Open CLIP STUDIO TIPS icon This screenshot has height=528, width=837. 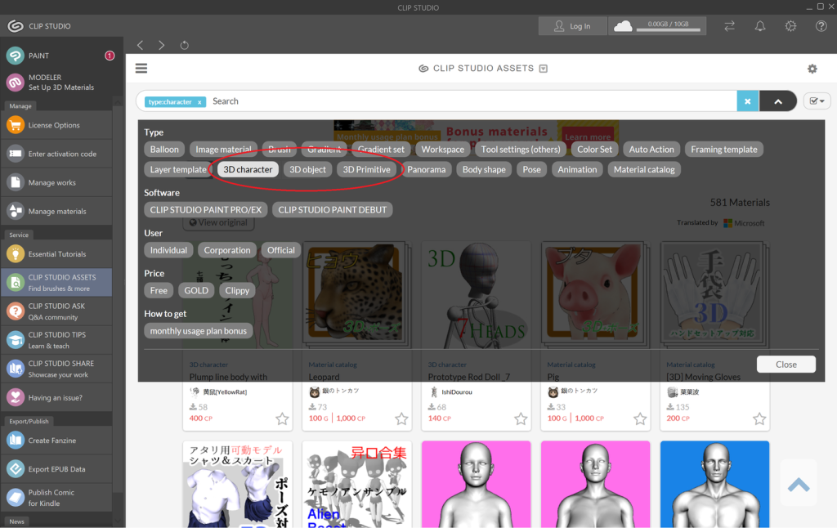tap(16, 339)
